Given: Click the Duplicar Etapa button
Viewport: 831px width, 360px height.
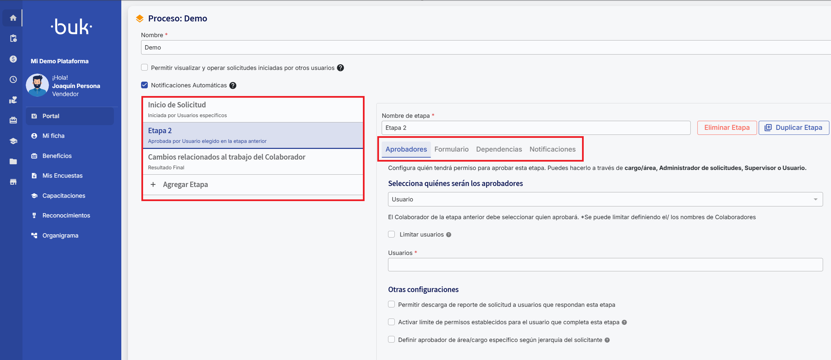Looking at the screenshot, I should pyautogui.click(x=793, y=127).
